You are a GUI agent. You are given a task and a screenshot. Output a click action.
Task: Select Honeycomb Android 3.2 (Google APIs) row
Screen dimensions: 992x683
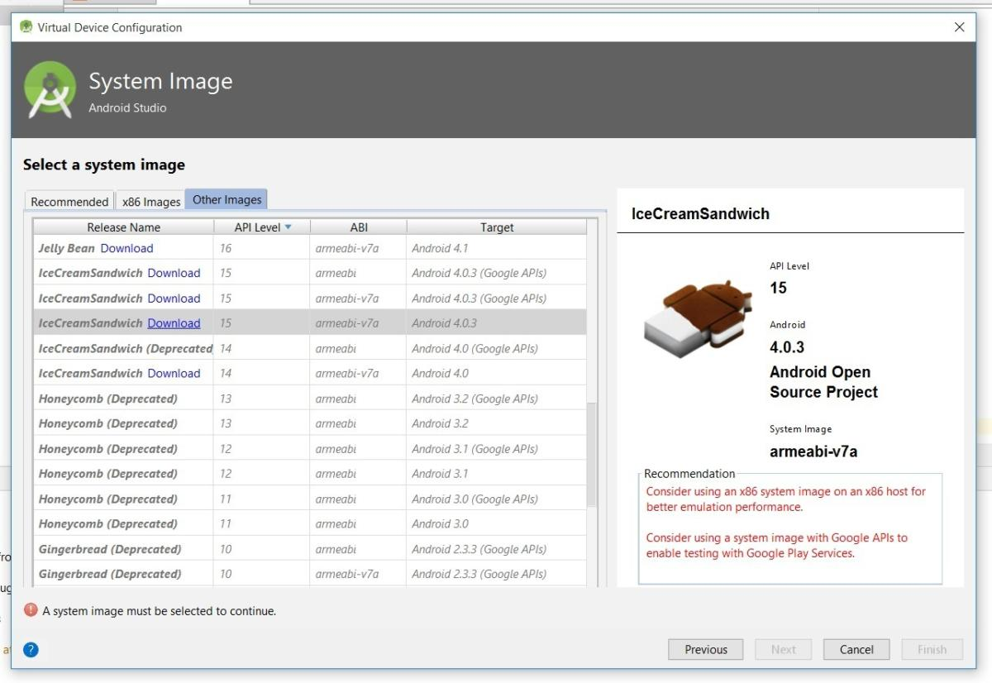click(310, 399)
